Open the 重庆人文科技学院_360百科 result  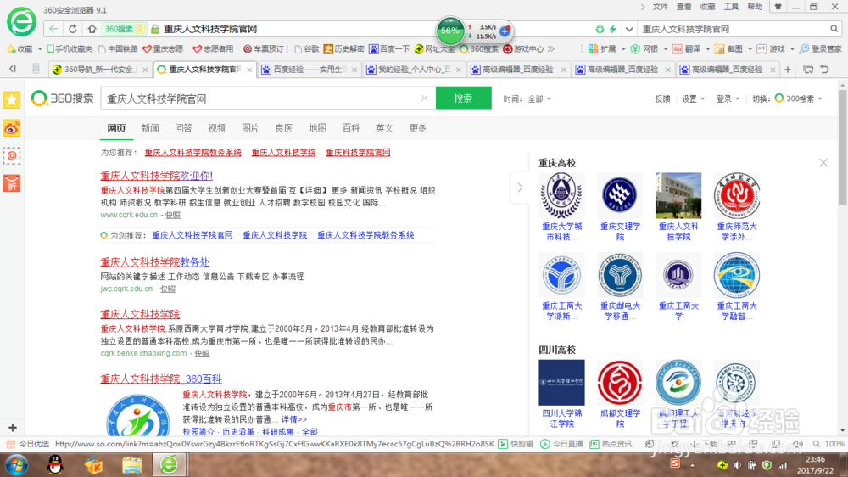pos(161,379)
